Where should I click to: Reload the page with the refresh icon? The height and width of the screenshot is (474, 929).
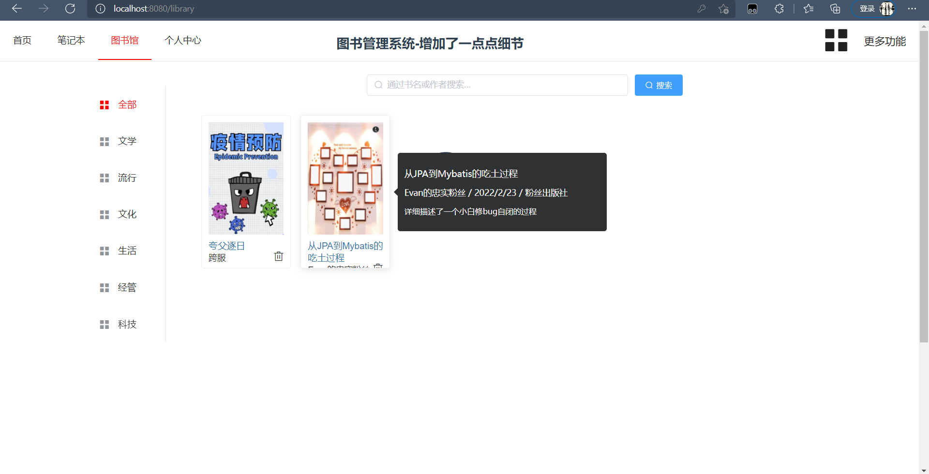tap(70, 9)
